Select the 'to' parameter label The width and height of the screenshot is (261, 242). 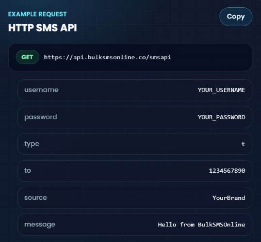[28, 170]
